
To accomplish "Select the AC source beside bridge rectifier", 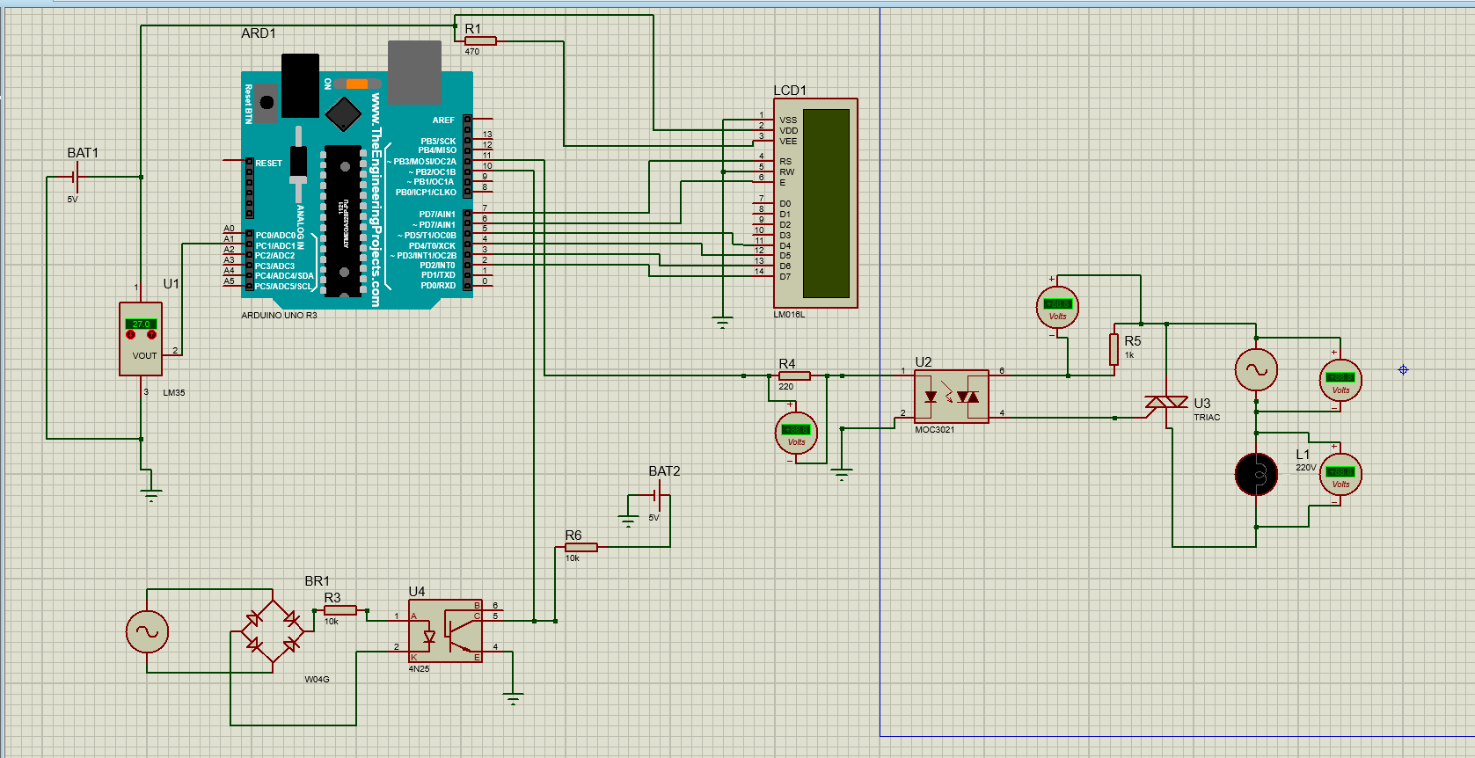I will click(147, 631).
